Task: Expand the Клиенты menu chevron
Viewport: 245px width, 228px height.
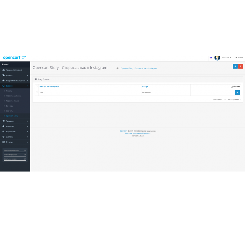Action: coord(27,126)
